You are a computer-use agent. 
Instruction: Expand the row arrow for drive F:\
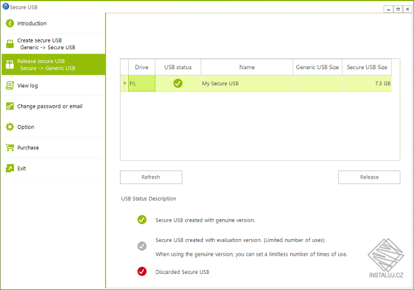(x=124, y=83)
